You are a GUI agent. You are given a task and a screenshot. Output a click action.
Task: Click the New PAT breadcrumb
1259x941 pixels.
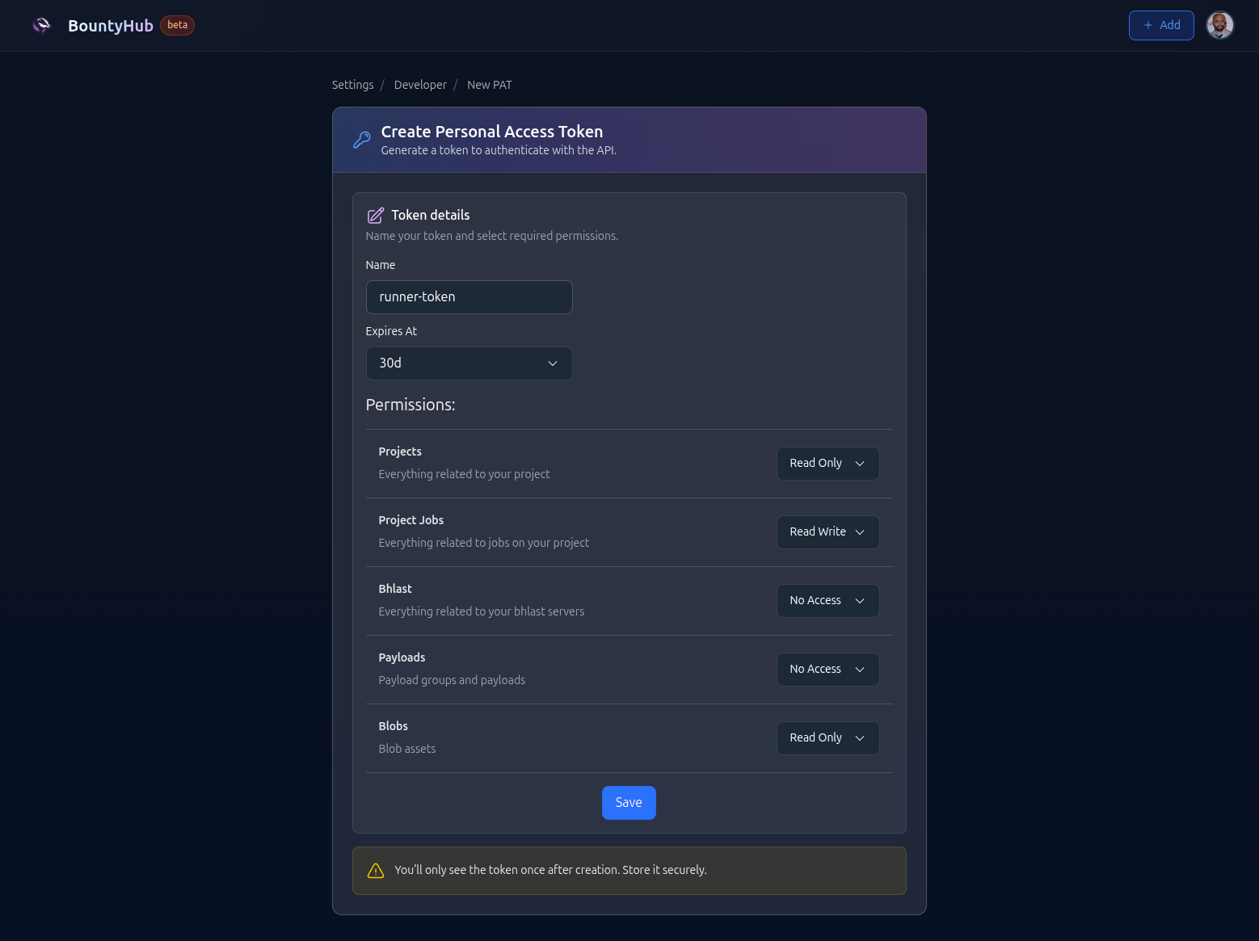(489, 85)
